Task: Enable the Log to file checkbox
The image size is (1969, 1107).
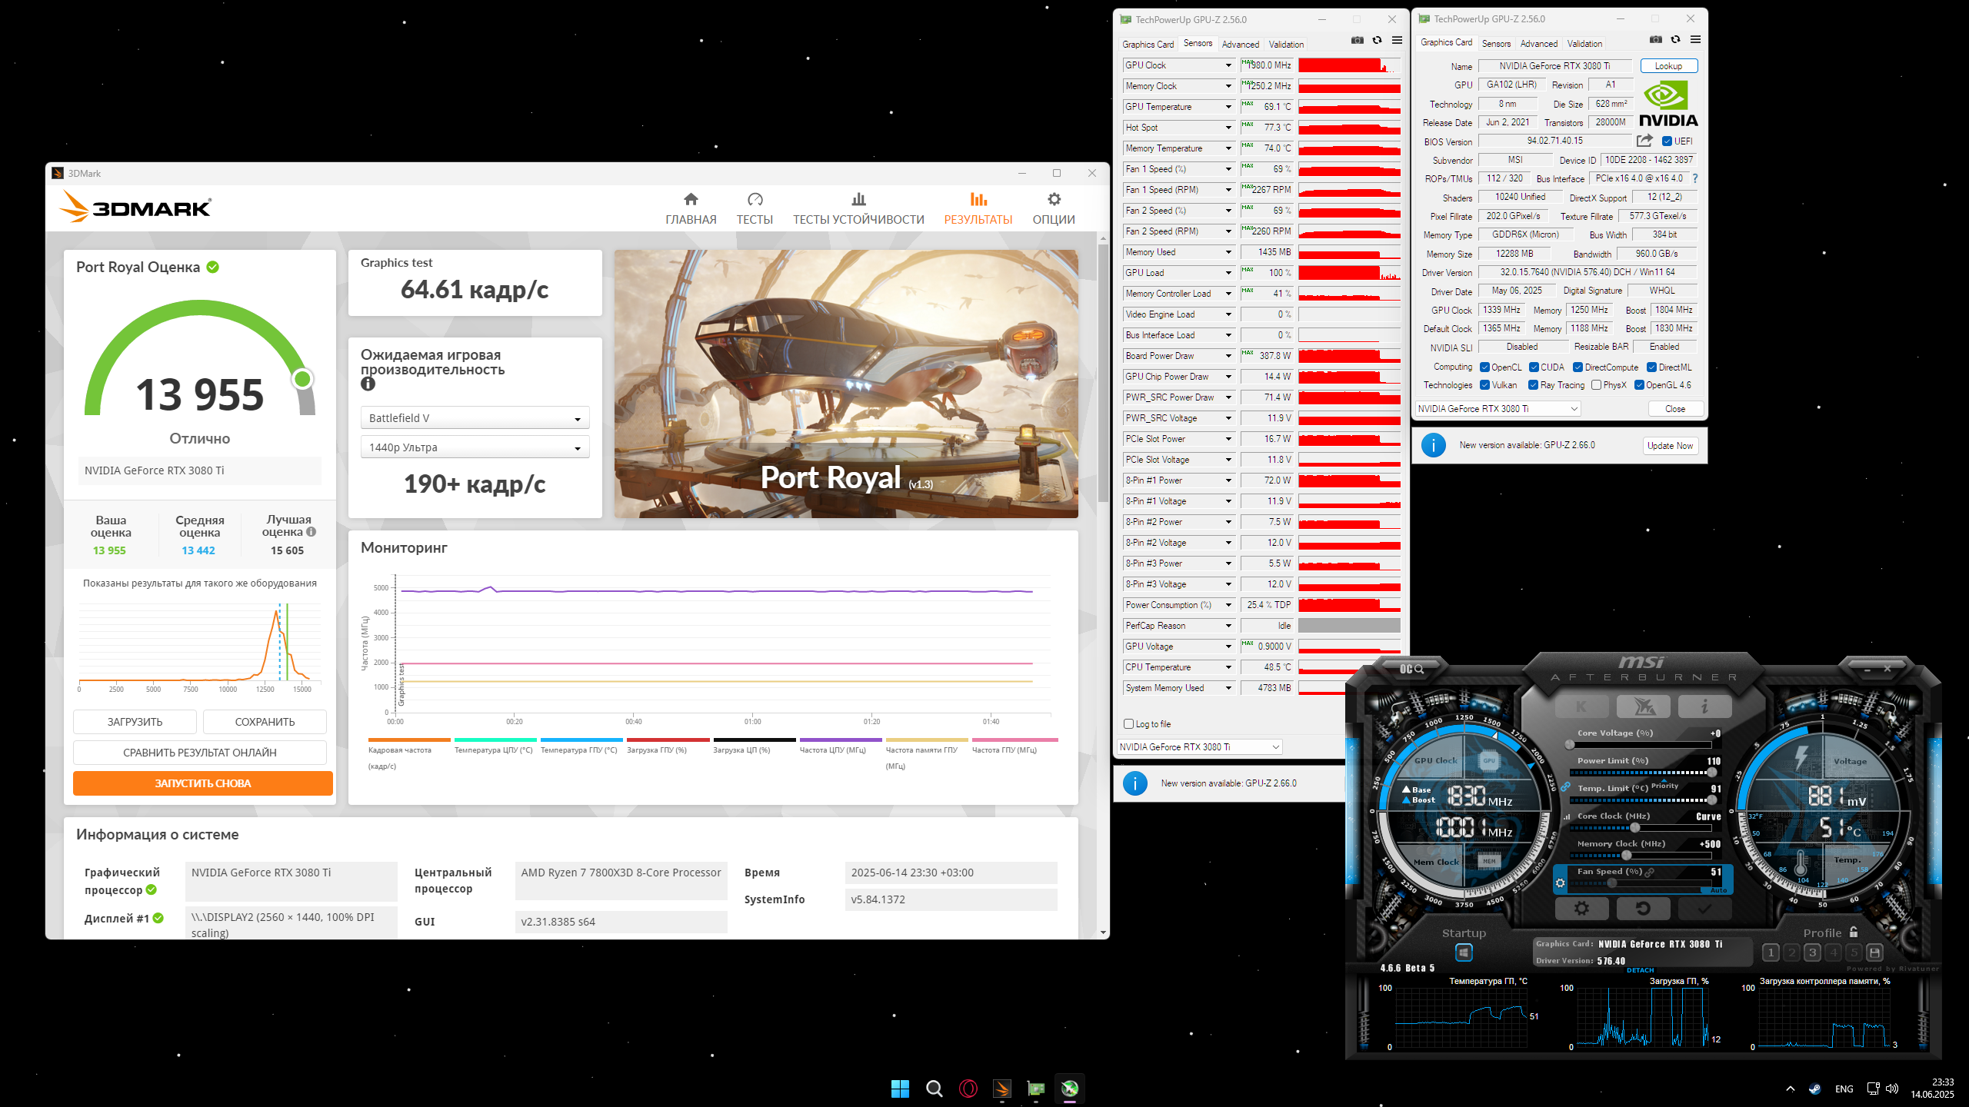Action: [x=1128, y=723]
